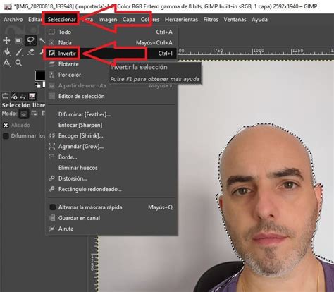Select the Free Select lasso tool
The height and width of the screenshot is (292, 334).
coord(30,40)
